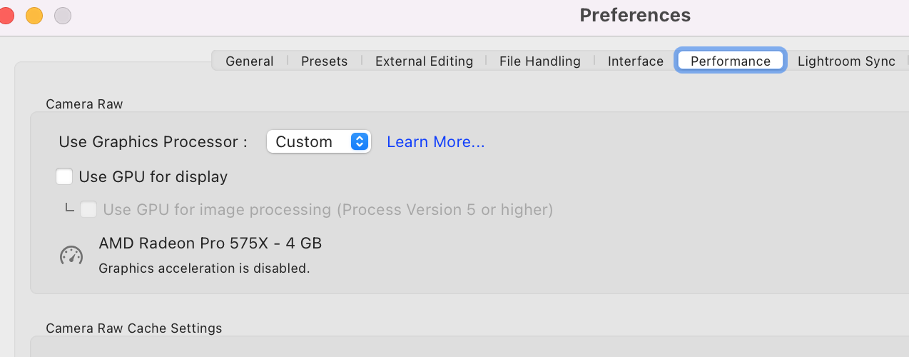Screen dimensions: 909x357
Task: Show the Interface preferences tab
Action: (x=635, y=61)
